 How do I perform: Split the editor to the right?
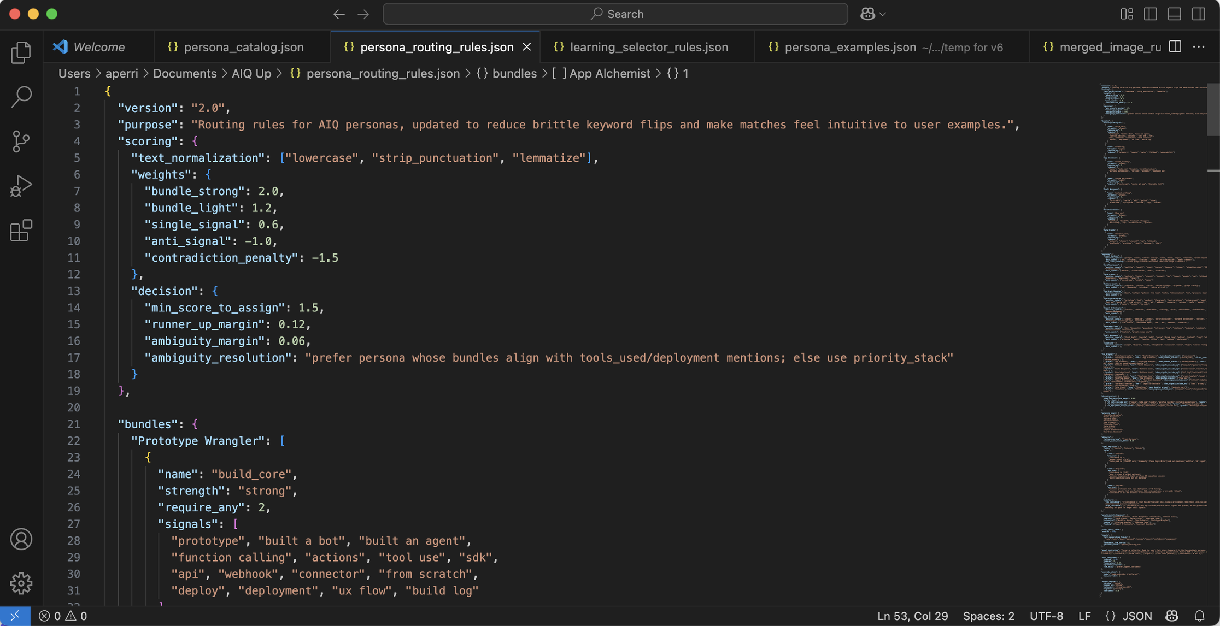coord(1175,47)
